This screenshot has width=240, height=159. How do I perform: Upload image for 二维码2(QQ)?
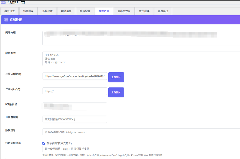pos(116,92)
